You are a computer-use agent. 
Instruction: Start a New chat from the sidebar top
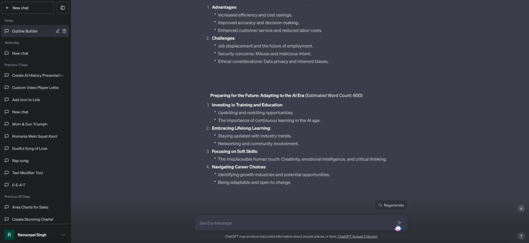27,8
